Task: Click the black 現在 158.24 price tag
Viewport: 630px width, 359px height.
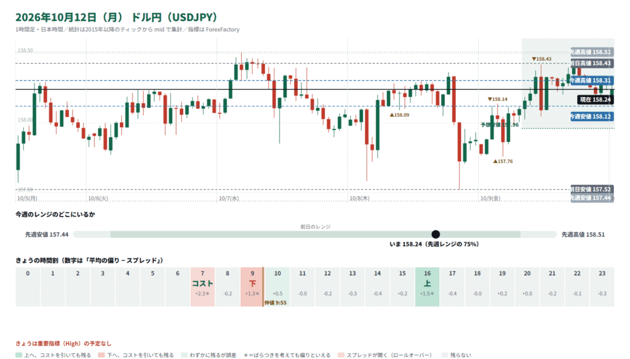Action: (595, 100)
